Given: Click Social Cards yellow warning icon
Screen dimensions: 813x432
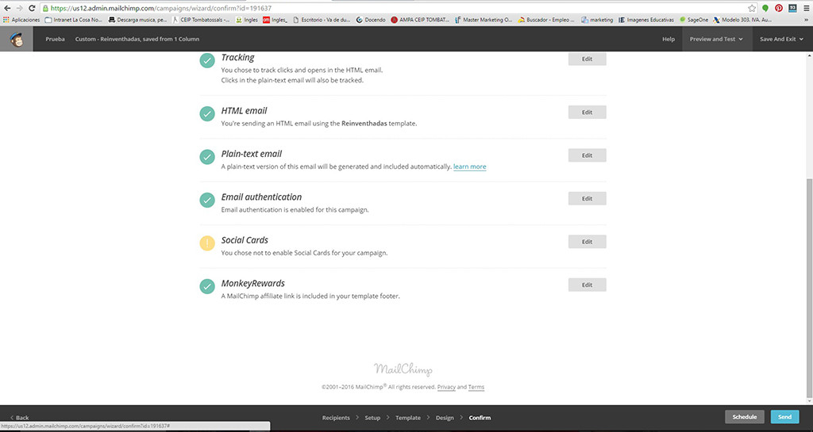Looking at the screenshot, I should (x=207, y=243).
